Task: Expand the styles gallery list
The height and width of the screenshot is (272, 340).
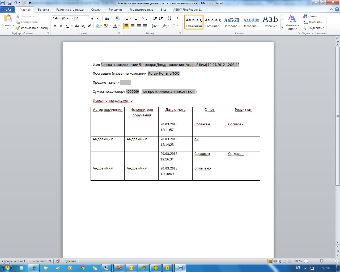Action: [282, 28]
